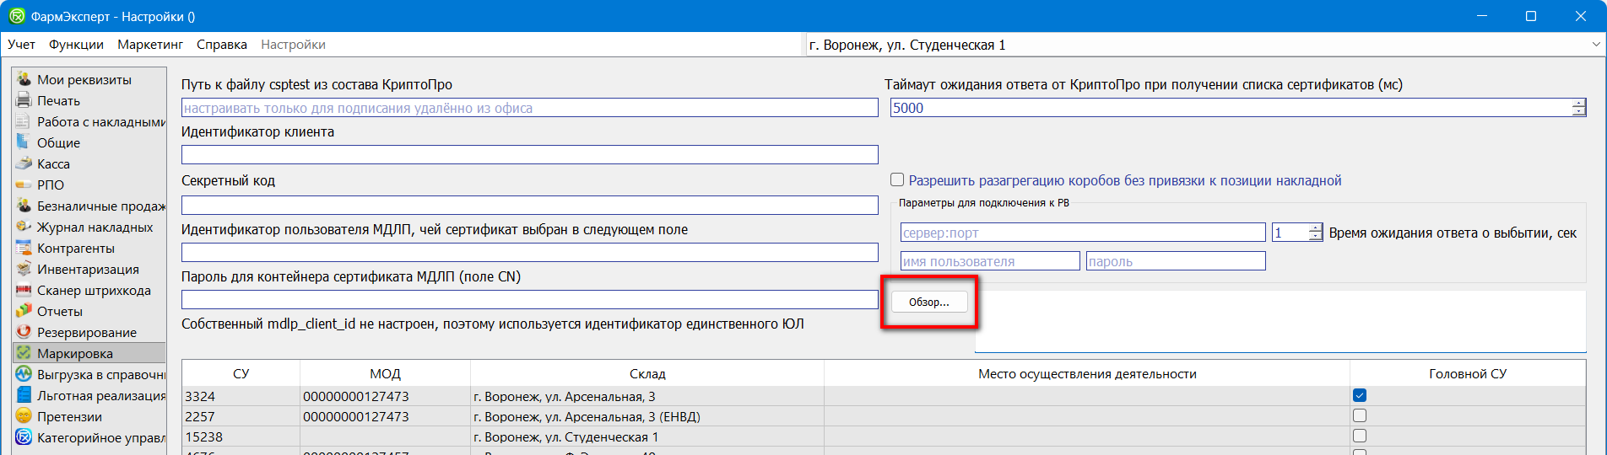The image size is (1607, 455).
Task: Click the Резервирование sidebar icon
Action: pyautogui.click(x=24, y=332)
